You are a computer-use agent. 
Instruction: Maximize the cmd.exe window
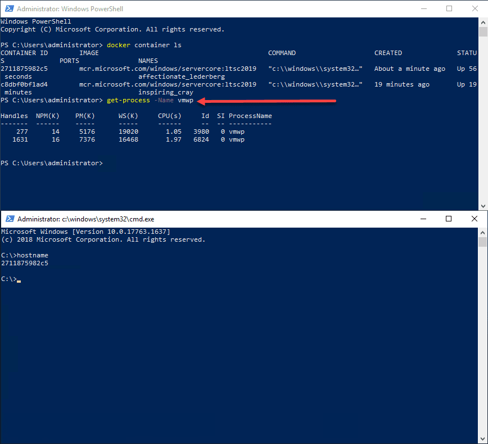[x=449, y=219]
